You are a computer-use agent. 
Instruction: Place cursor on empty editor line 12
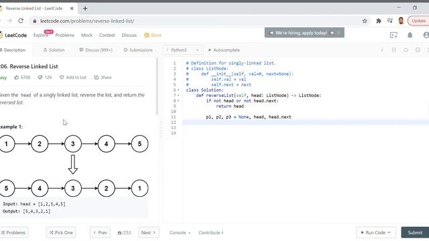click(x=306, y=122)
